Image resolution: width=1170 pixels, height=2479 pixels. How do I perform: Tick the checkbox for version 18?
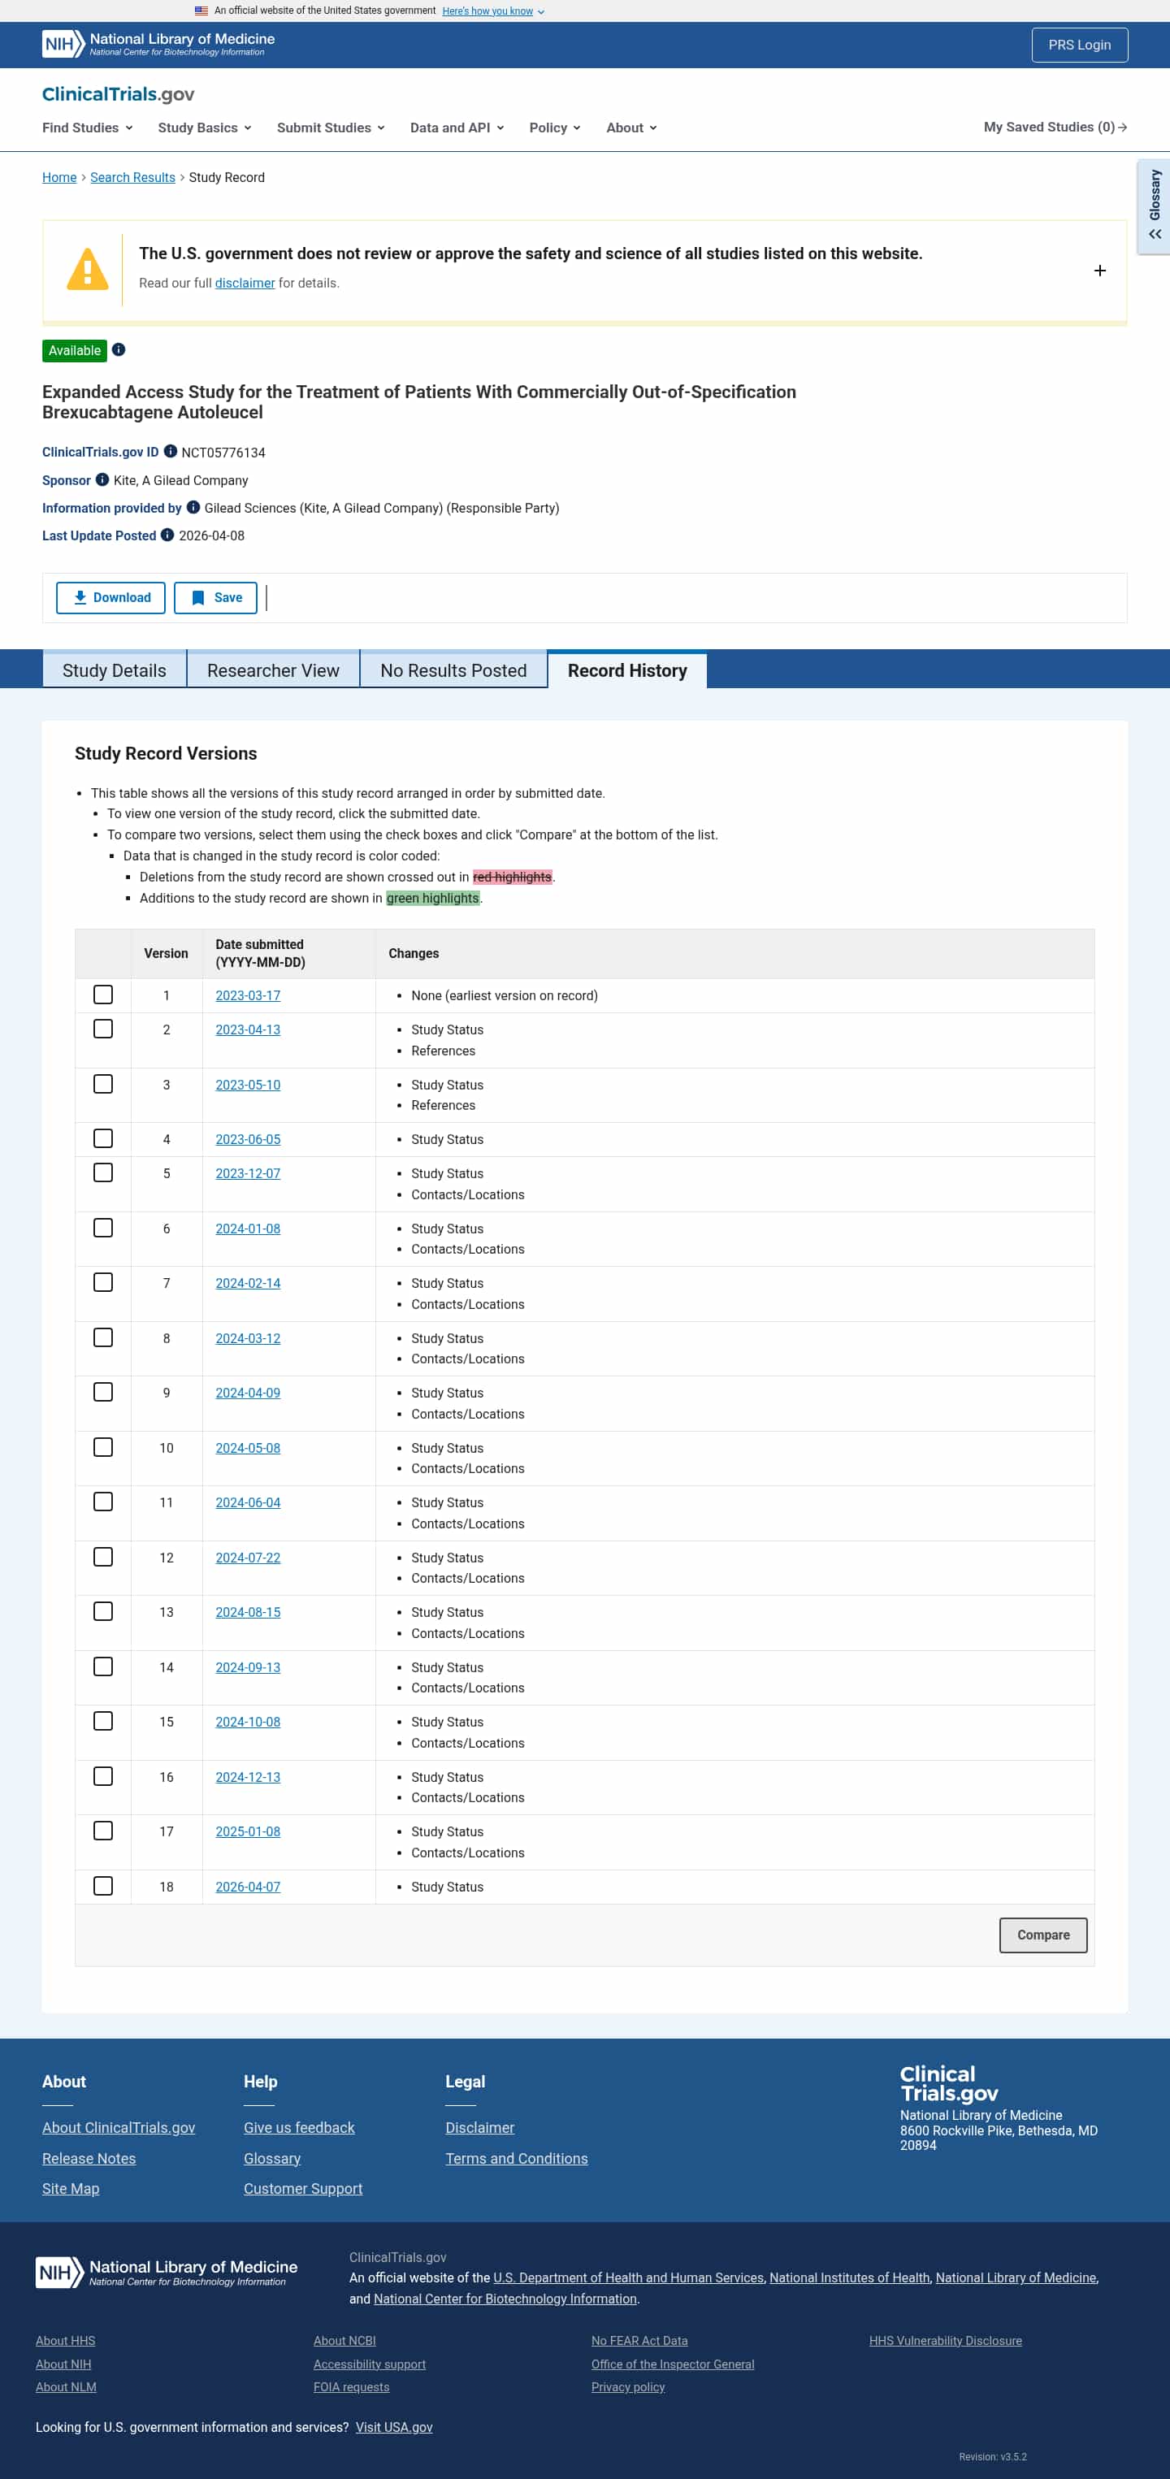(103, 1885)
